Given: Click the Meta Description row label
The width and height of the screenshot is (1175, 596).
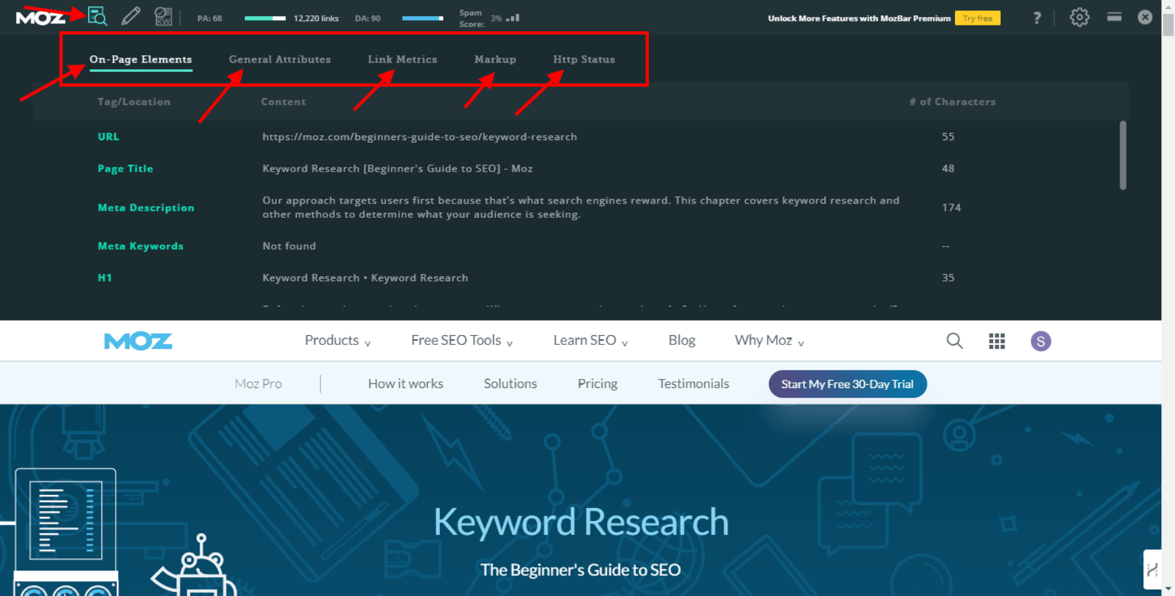Looking at the screenshot, I should [146, 208].
